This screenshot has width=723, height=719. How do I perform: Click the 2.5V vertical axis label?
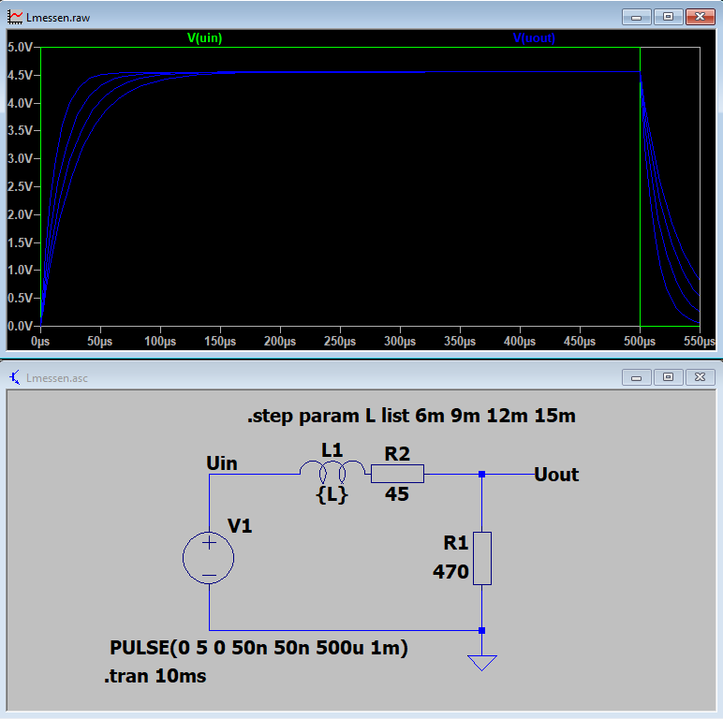(x=20, y=186)
